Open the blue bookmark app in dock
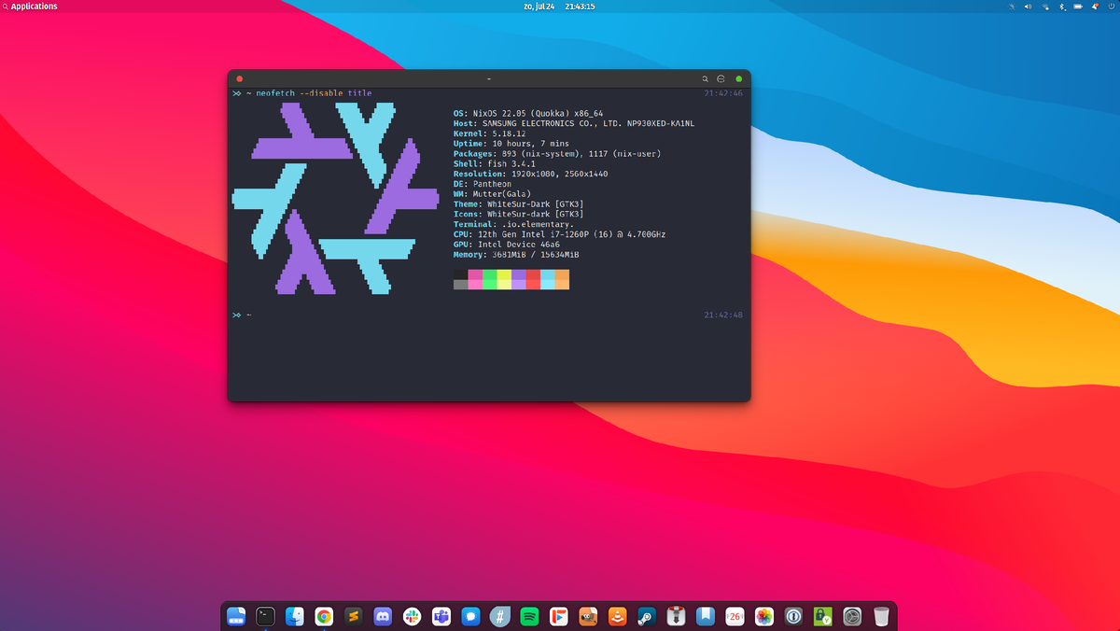The height and width of the screenshot is (631, 1120). tap(706, 616)
